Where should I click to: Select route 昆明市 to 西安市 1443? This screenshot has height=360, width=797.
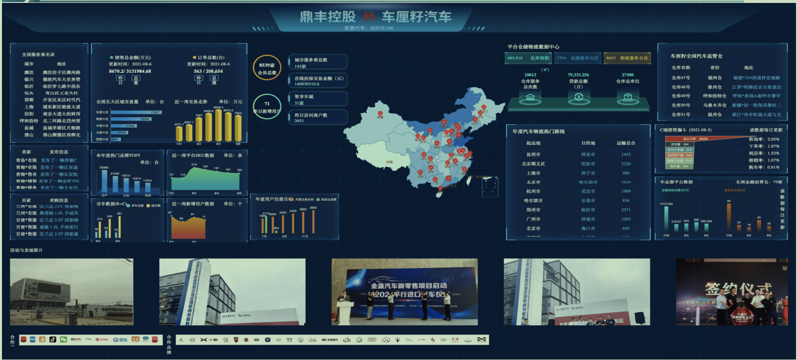click(579, 155)
